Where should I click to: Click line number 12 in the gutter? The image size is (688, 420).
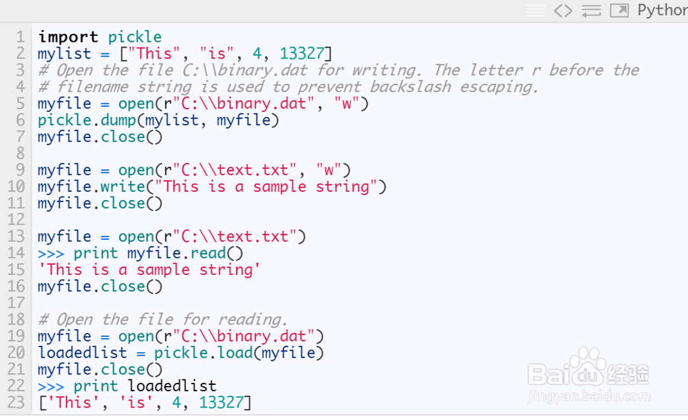pyautogui.click(x=17, y=220)
